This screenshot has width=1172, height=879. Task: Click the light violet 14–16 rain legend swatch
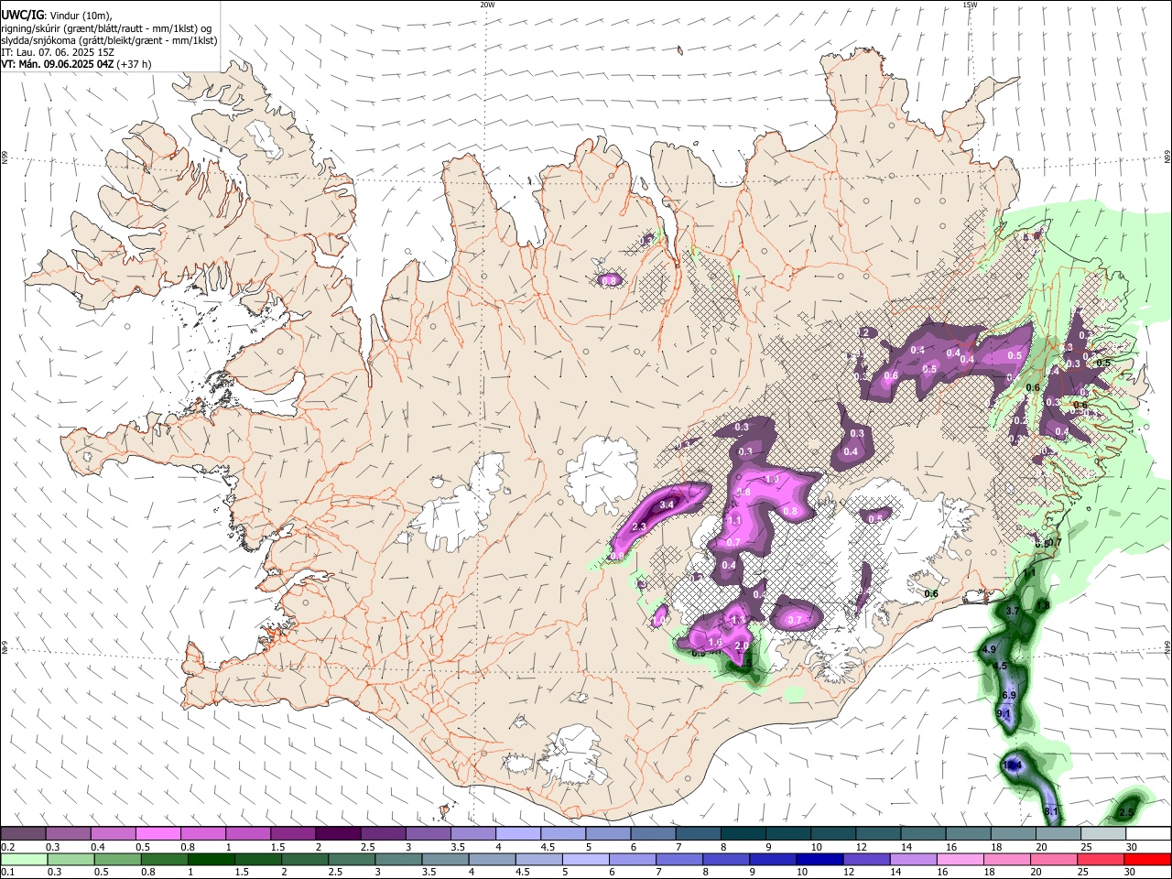[x=913, y=860]
